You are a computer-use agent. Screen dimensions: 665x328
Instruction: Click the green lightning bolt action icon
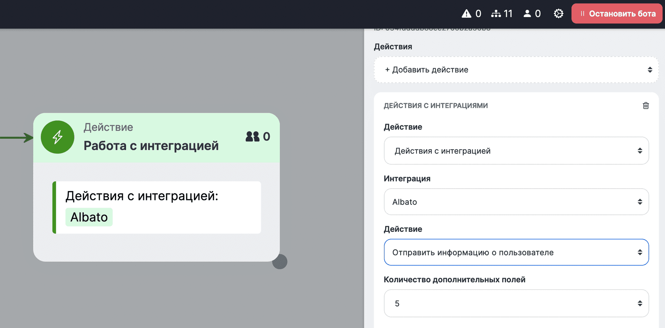(57, 137)
